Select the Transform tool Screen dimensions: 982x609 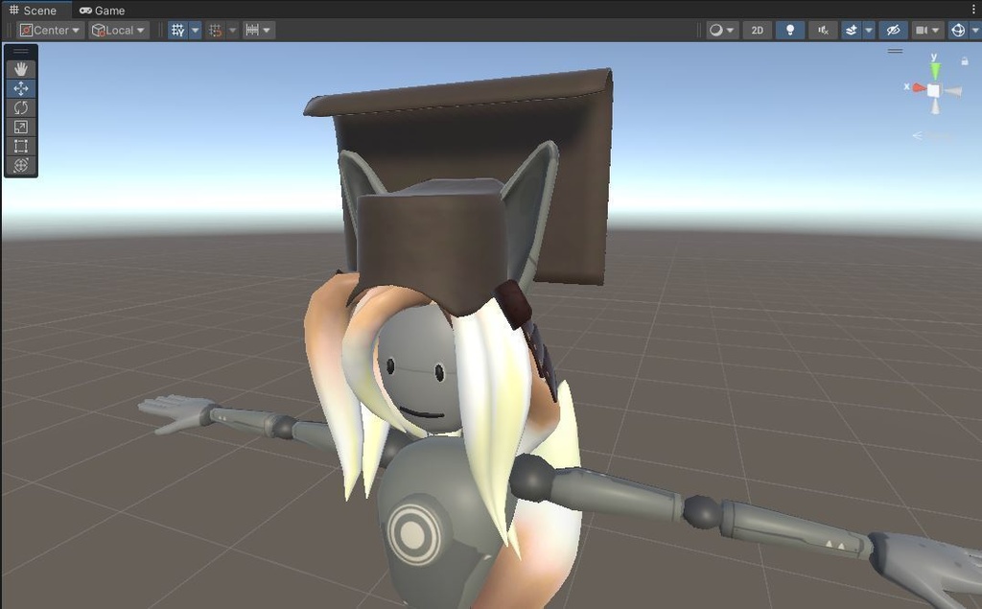tap(21, 165)
